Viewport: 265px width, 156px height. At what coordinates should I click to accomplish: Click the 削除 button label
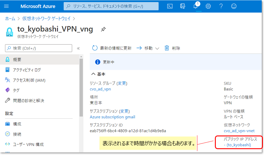tap(176, 48)
